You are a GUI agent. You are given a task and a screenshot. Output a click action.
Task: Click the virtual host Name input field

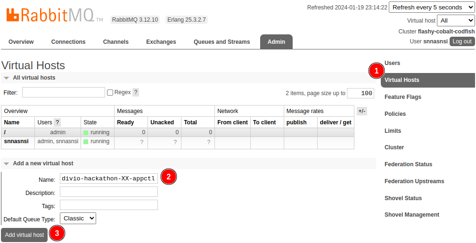[x=109, y=178]
